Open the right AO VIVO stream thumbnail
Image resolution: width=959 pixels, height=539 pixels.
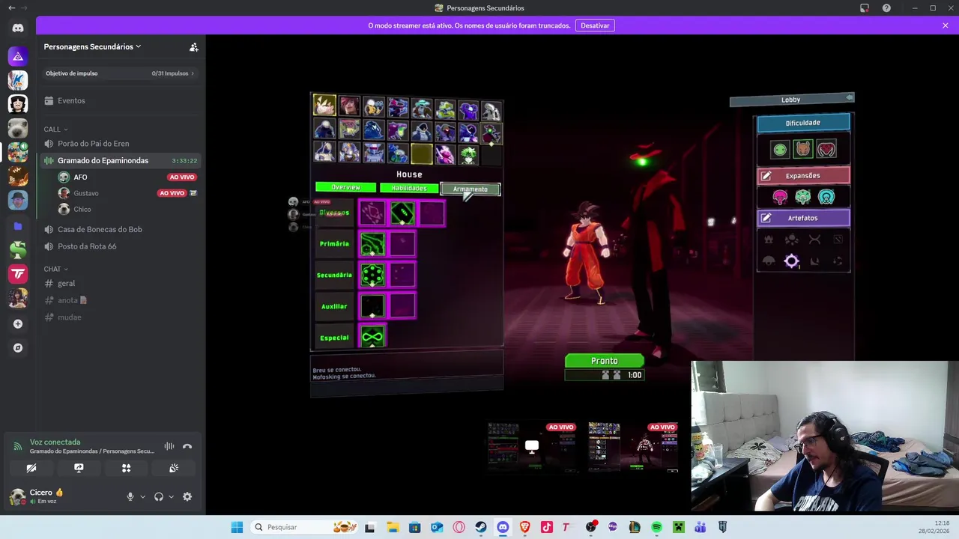[x=633, y=447]
